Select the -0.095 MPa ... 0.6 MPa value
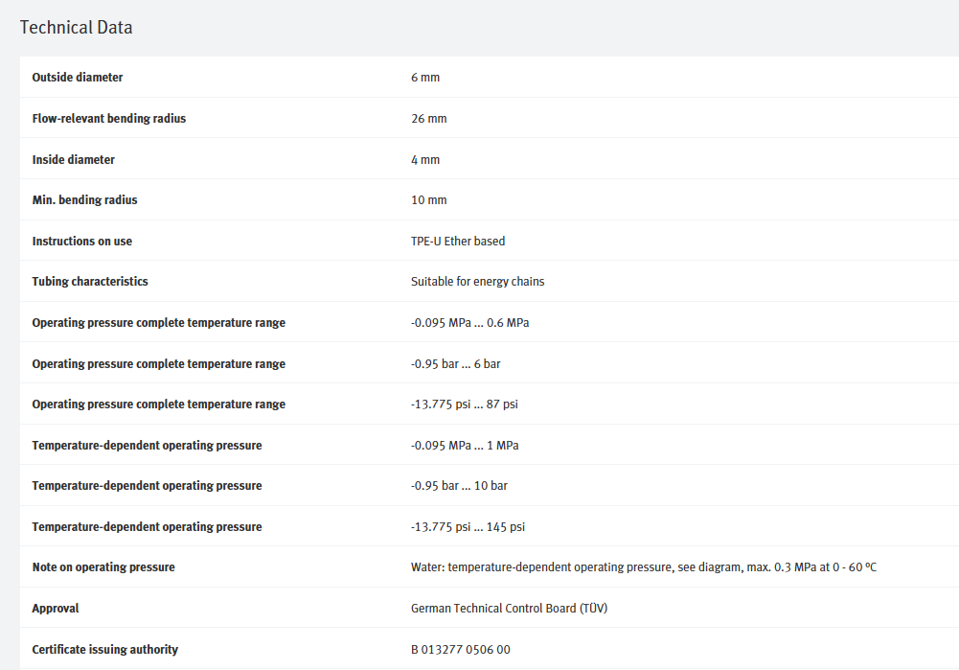 coord(470,323)
